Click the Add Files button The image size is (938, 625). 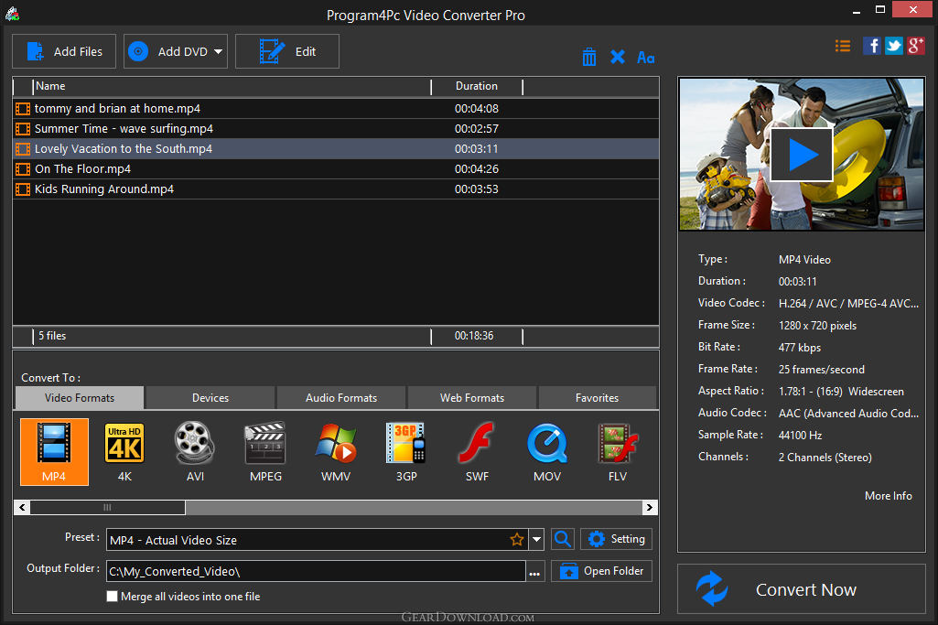(x=64, y=51)
